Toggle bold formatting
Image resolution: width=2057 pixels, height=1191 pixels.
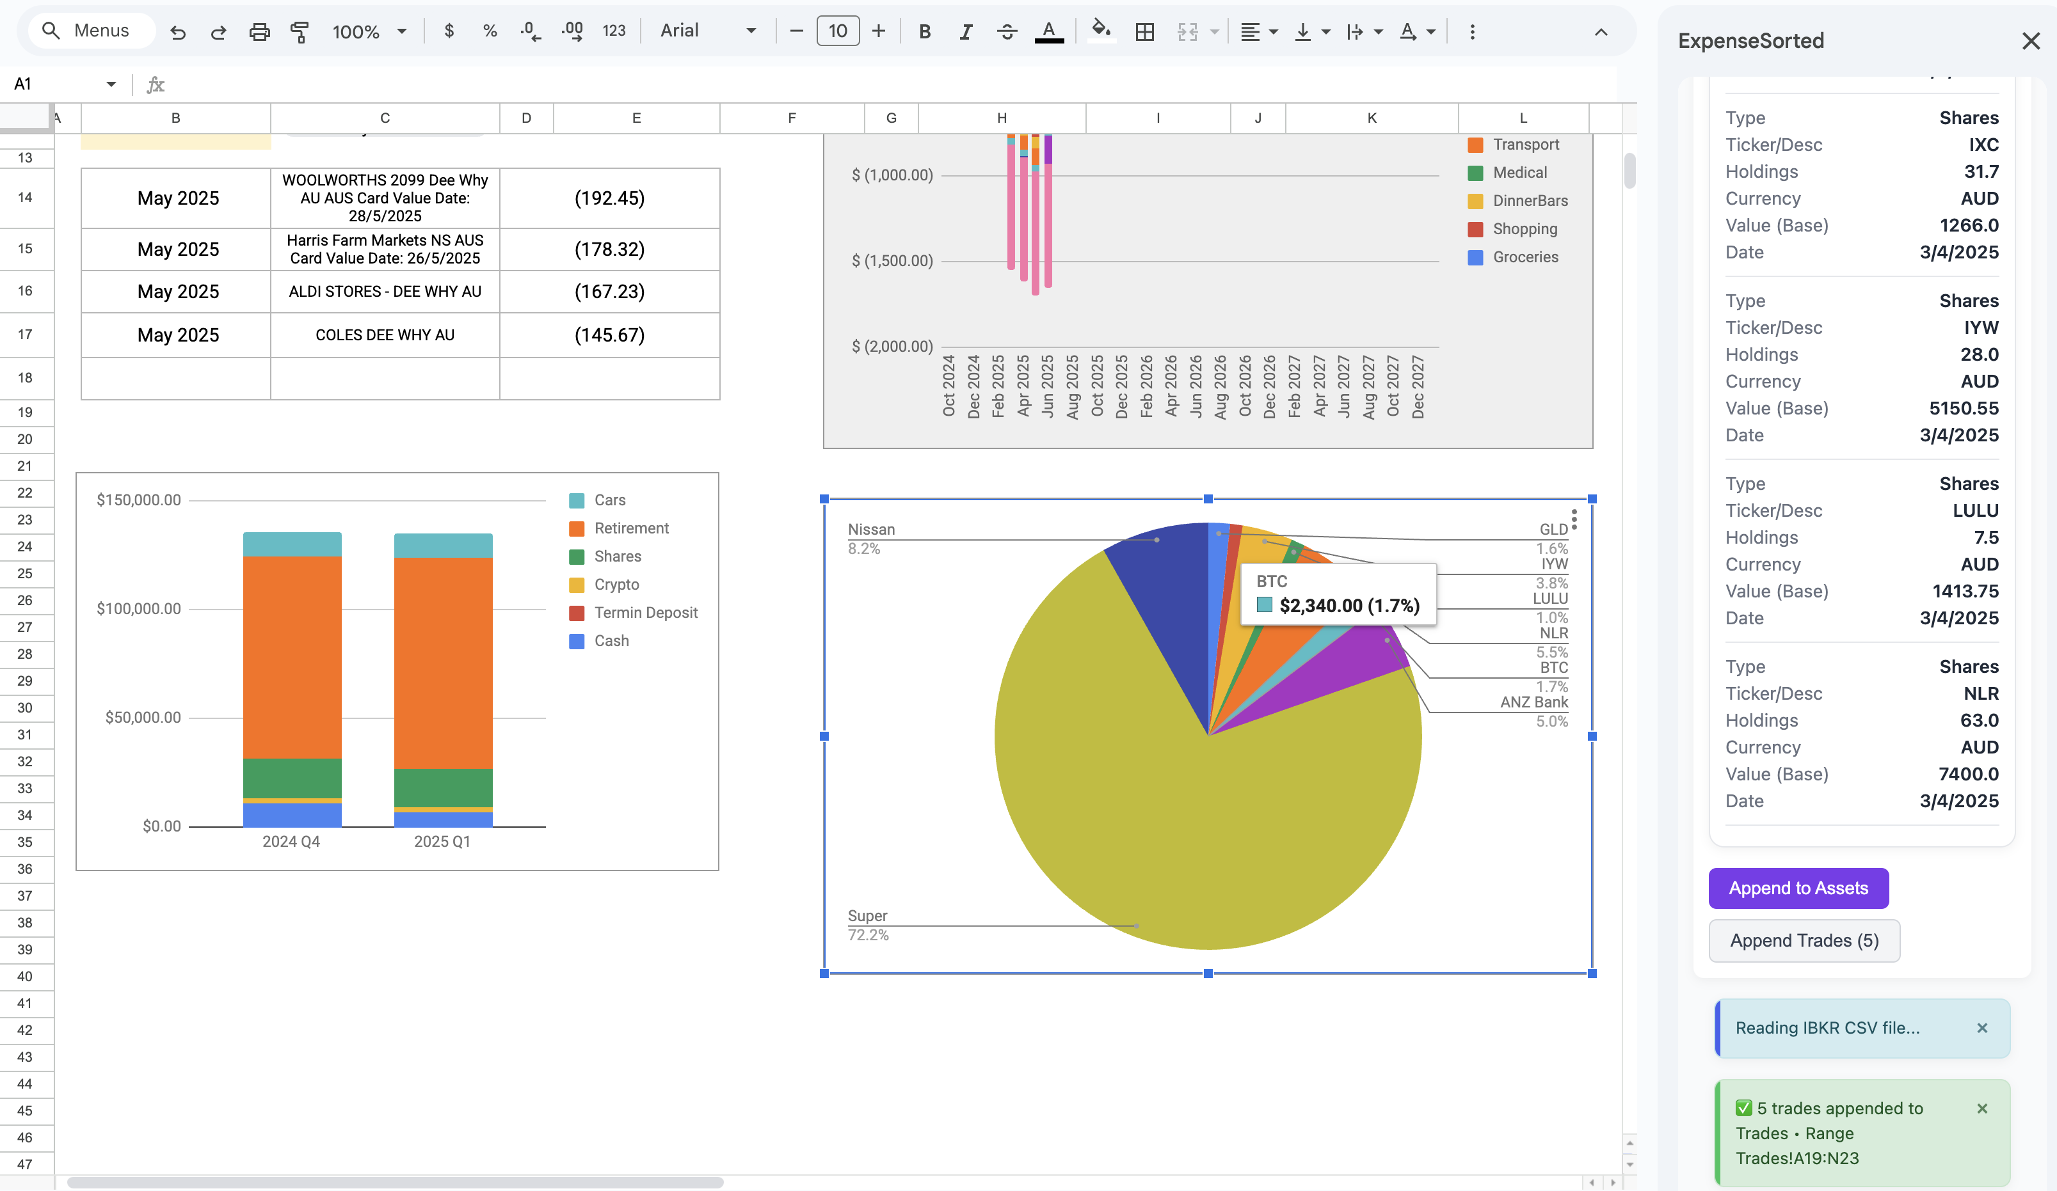tap(925, 31)
